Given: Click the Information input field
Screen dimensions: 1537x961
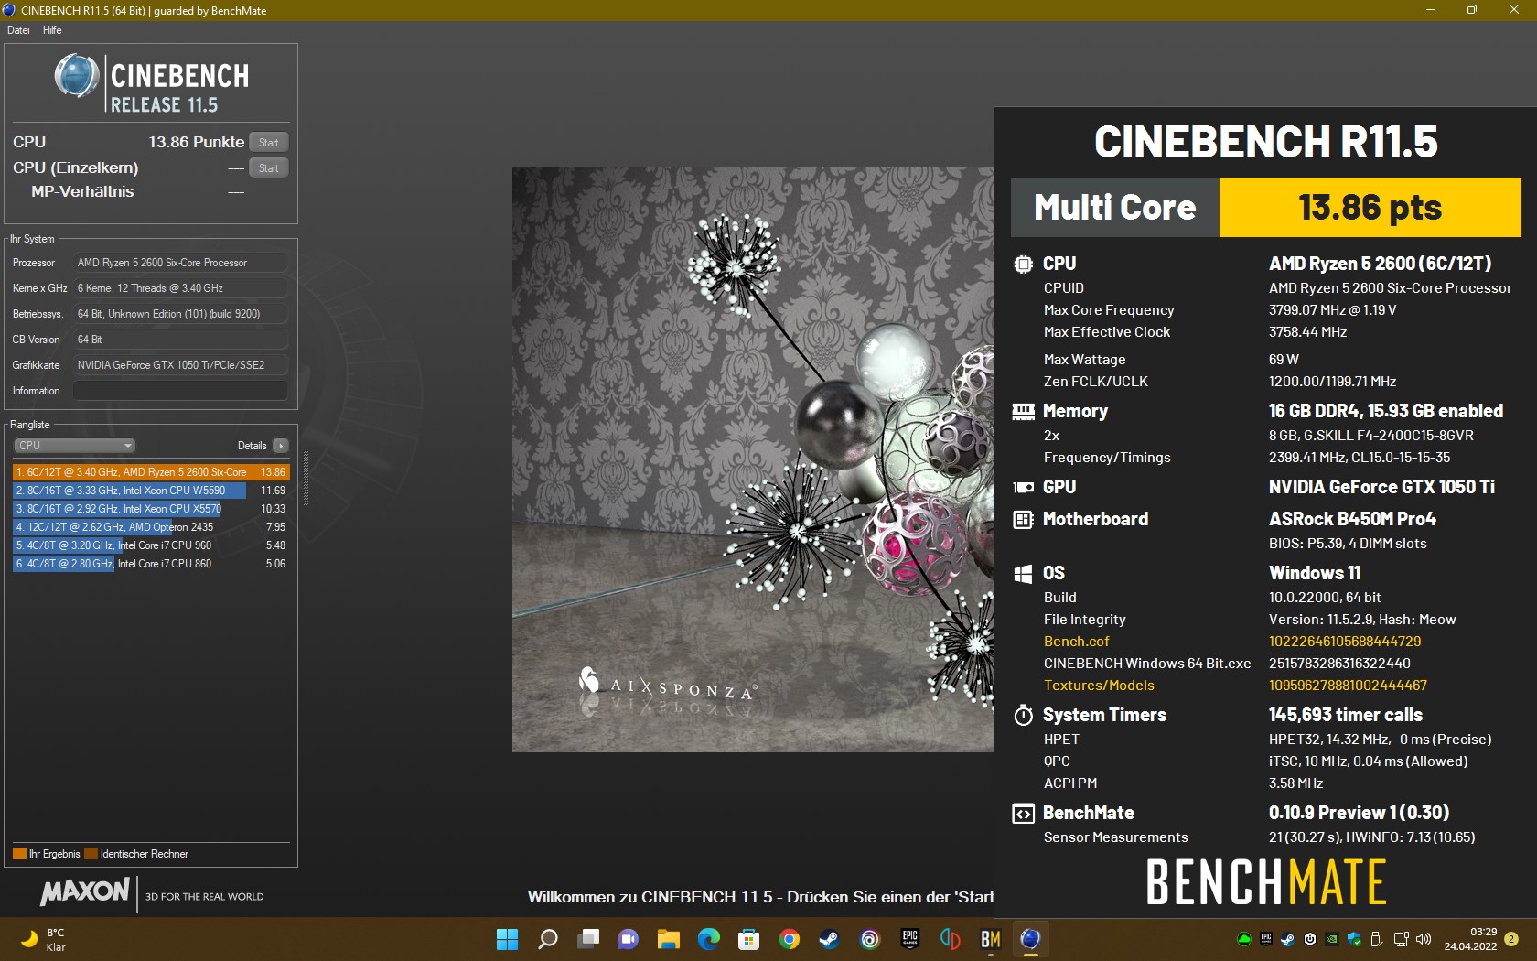Looking at the screenshot, I should [180, 391].
